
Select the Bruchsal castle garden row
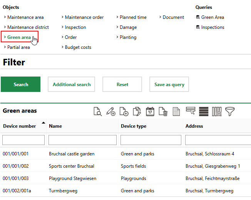(x=72, y=154)
